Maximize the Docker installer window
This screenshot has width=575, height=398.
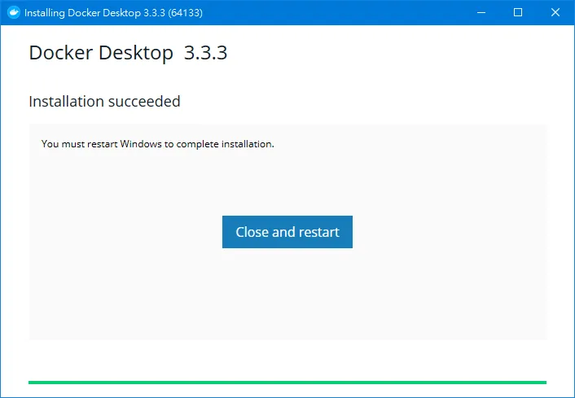coord(518,13)
